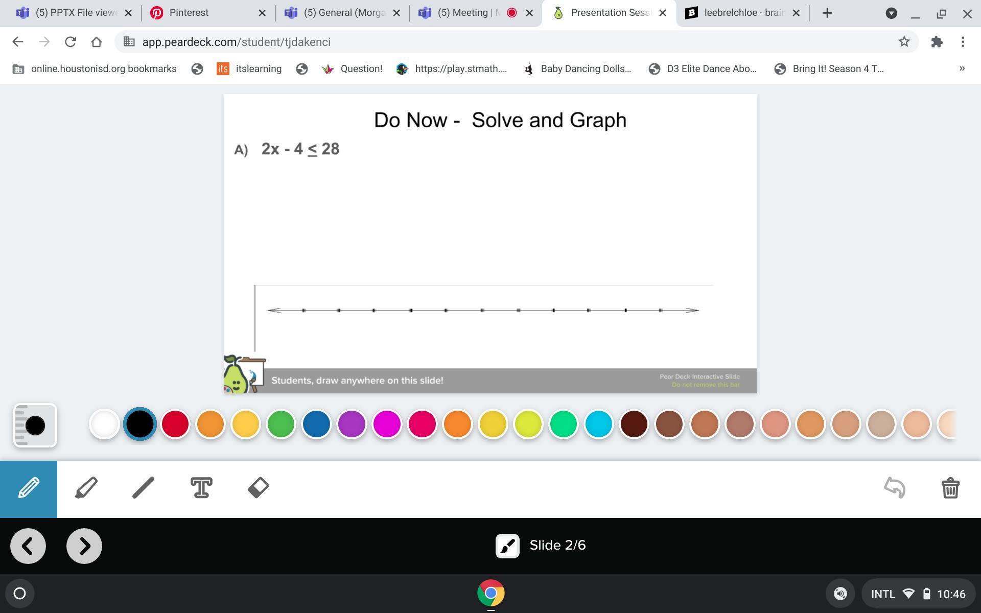Select the eraser tool
981x613 pixels.
click(258, 488)
